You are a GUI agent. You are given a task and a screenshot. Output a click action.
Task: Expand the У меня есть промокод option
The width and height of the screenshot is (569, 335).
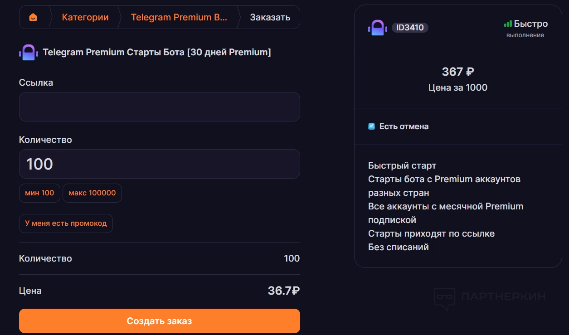click(66, 223)
